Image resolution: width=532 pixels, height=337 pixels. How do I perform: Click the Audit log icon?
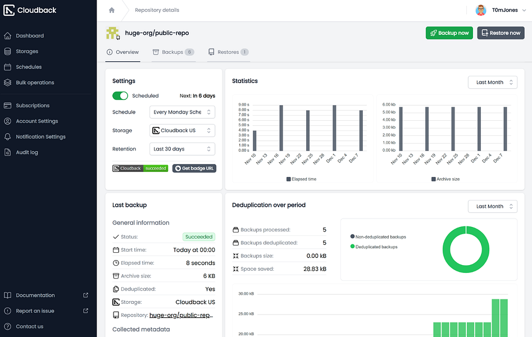7,152
